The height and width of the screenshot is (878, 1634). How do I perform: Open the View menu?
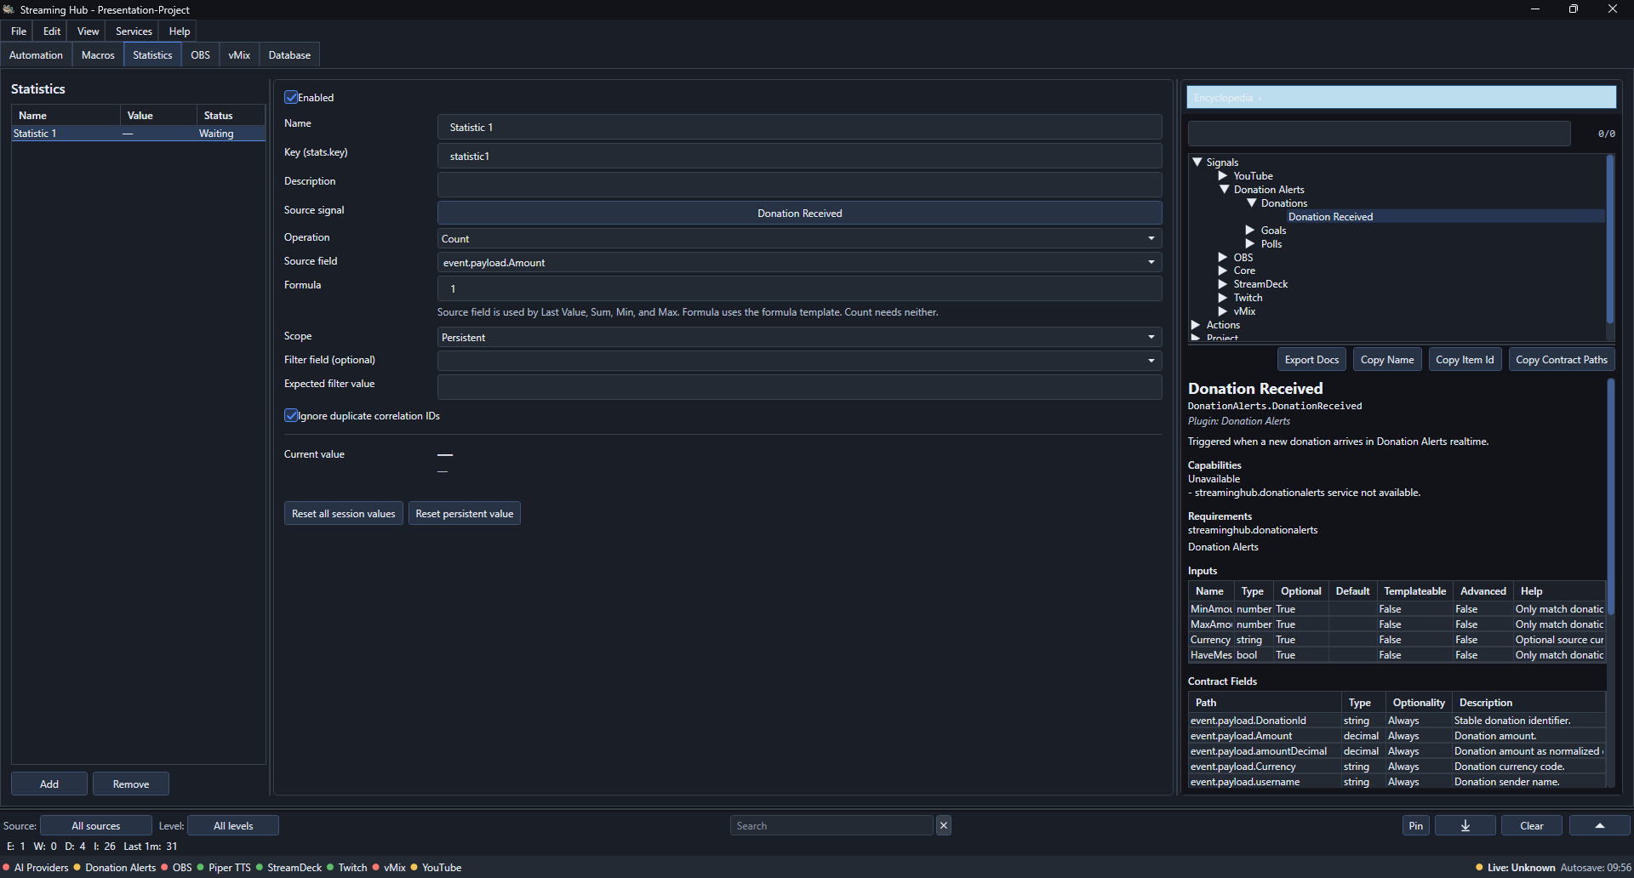click(89, 31)
